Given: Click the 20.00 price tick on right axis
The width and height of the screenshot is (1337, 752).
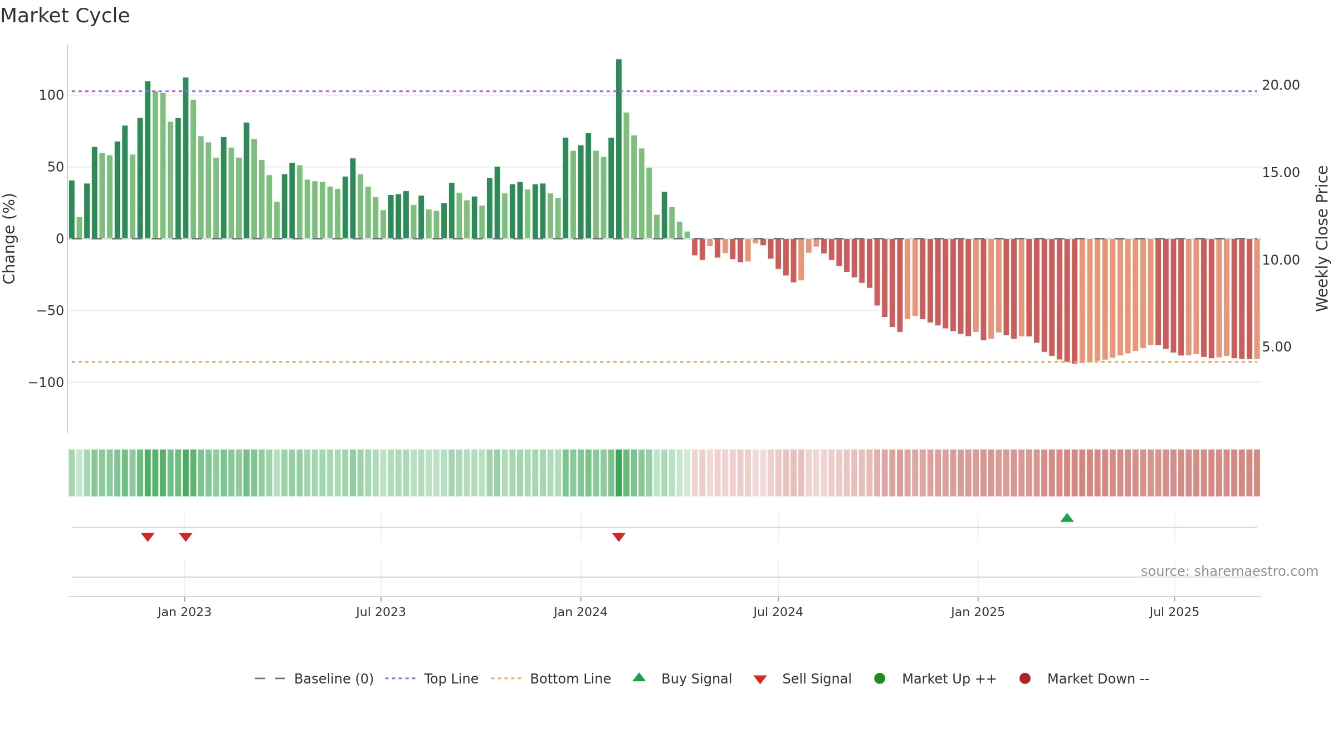Looking at the screenshot, I should coord(1281,85).
